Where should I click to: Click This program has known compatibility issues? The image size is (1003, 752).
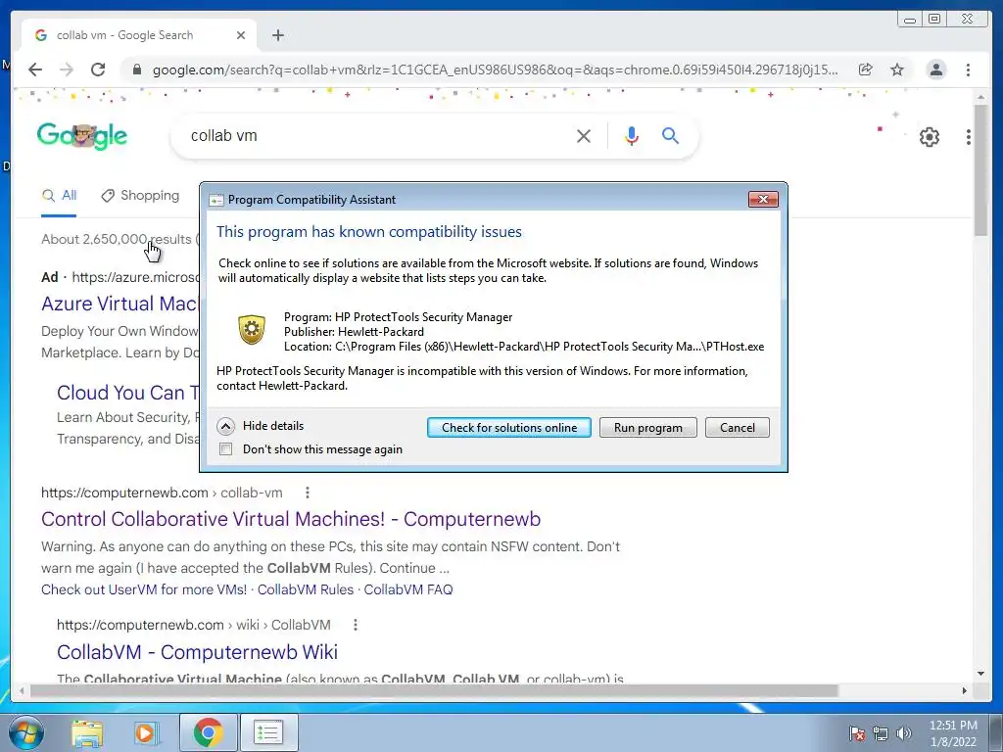[369, 232]
